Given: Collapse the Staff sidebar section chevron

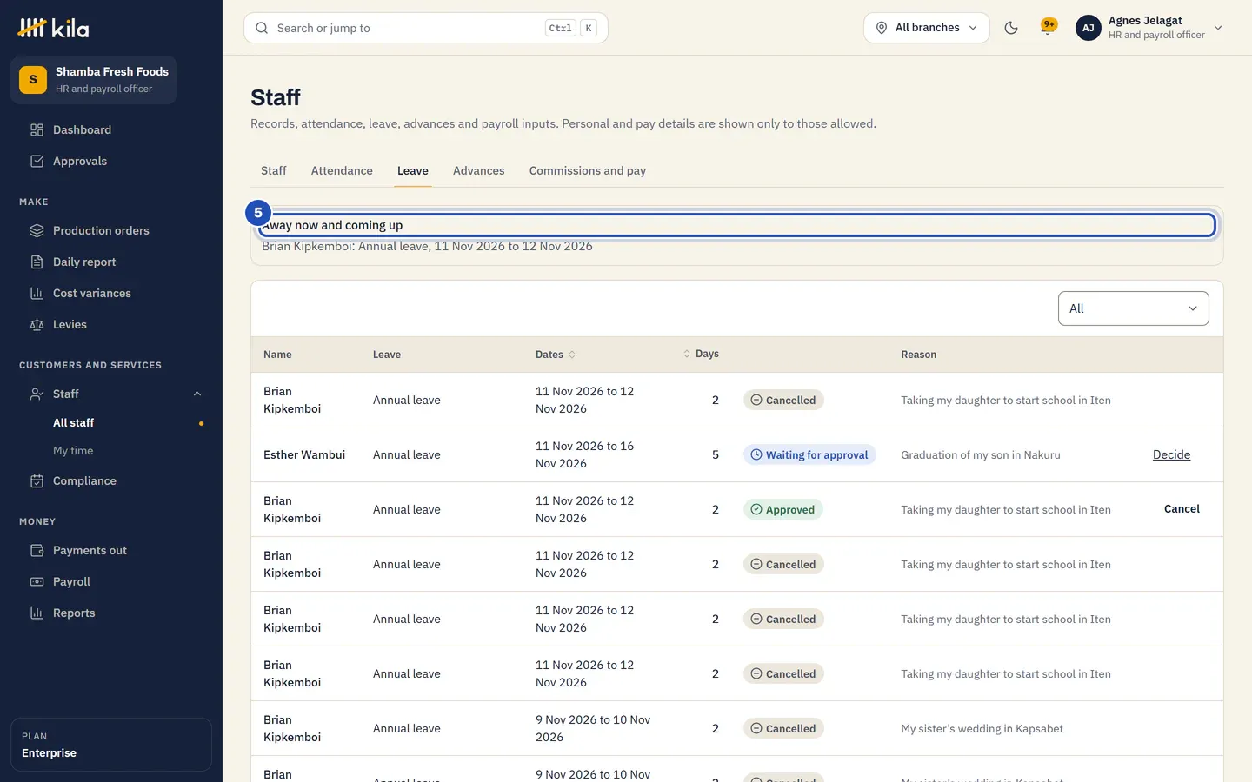Looking at the screenshot, I should click(x=197, y=394).
